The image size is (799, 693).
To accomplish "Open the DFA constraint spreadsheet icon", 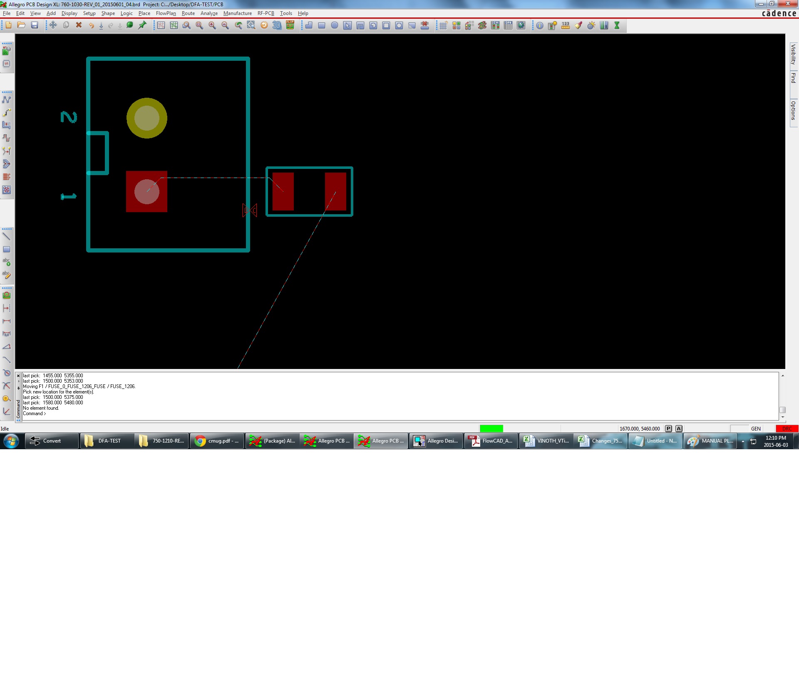I will click(x=508, y=25).
